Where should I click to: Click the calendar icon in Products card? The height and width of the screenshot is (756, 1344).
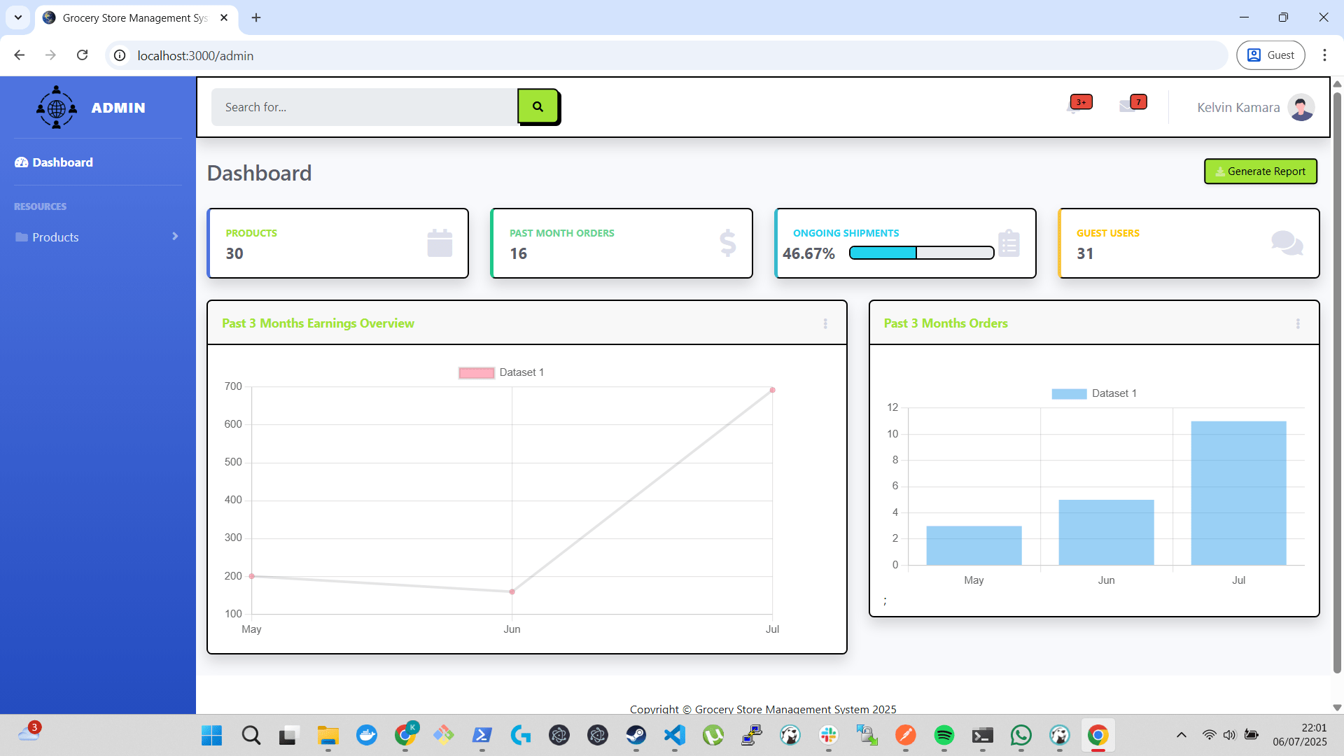pyautogui.click(x=440, y=243)
